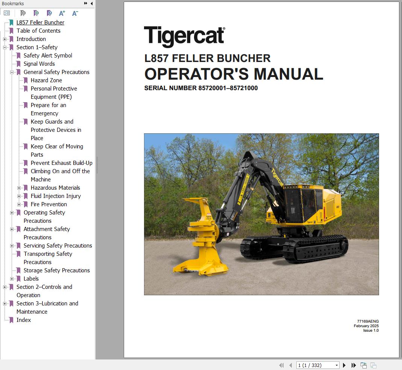Screen dimensions: 402x370
Task: Expand the Hazardous Materials bookmark
Action: click(19, 188)
